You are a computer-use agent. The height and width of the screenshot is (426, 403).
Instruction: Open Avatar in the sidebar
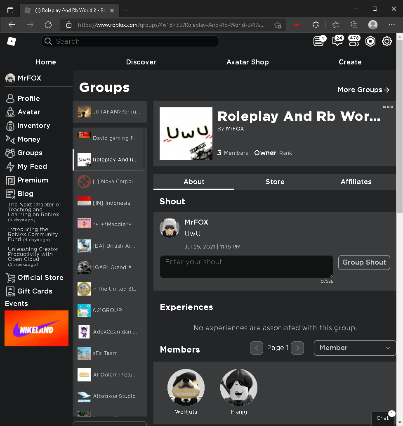[23, 112]
